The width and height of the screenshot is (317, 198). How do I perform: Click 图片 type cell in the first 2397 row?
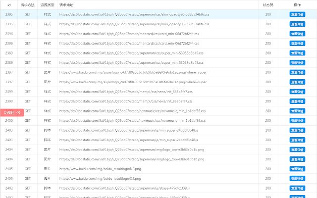(48, 72)
